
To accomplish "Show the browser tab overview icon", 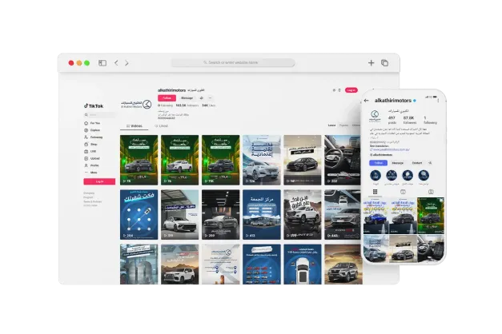I will [x=385, y=63].
